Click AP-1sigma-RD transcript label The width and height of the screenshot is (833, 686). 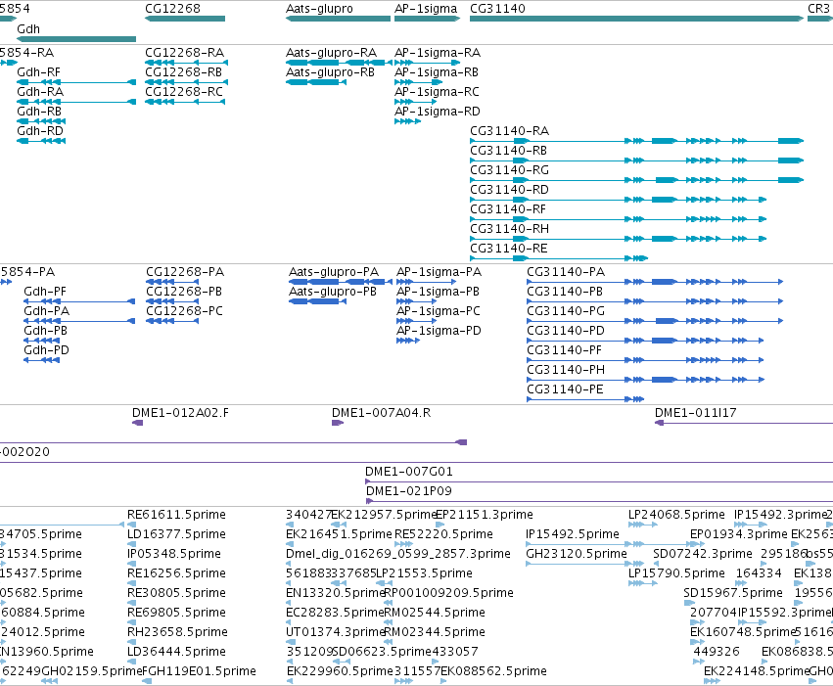[438, 112]
